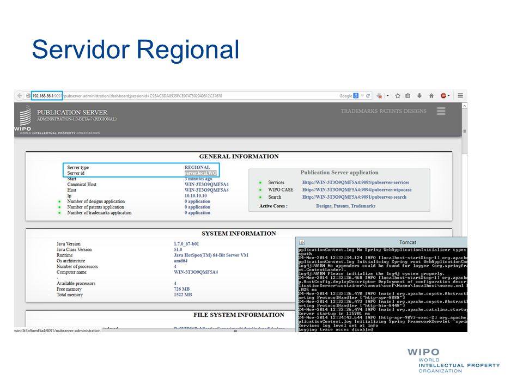This screenshot has height=392, width=523.
Task: Open the pubserver-search URL link
Action: click(354, 197)
